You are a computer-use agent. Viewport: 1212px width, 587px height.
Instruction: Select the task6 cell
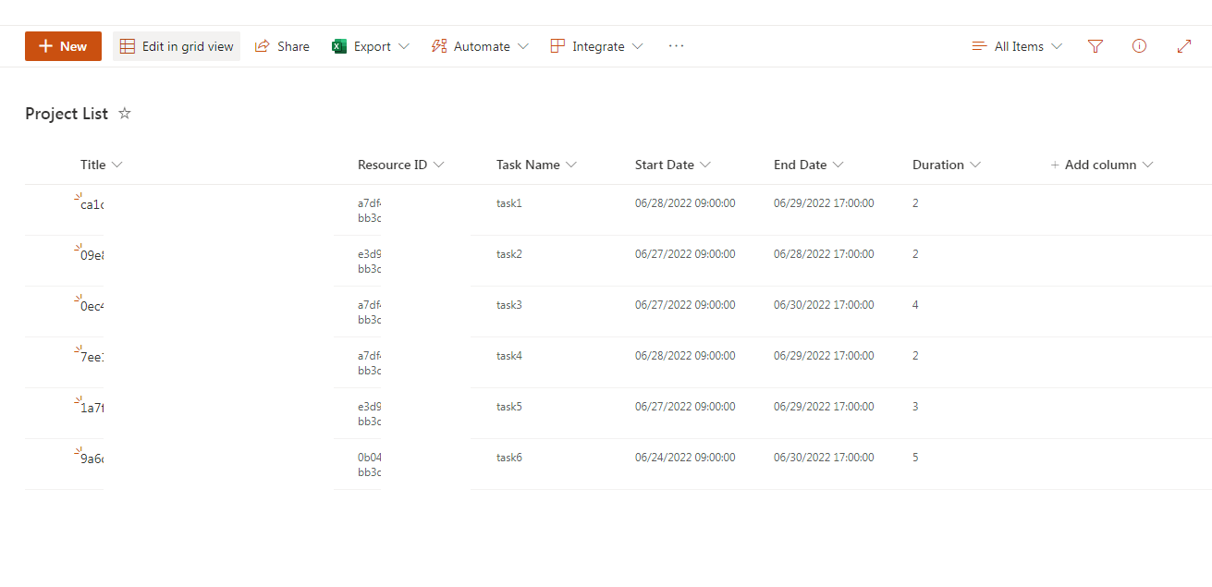[x=509, y=458]
